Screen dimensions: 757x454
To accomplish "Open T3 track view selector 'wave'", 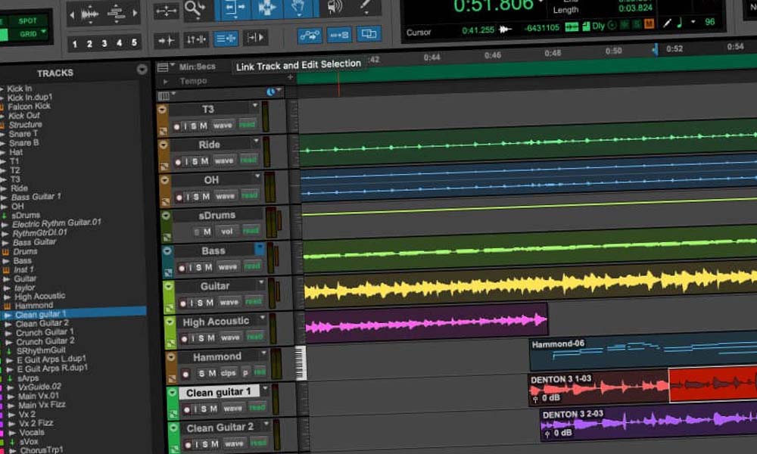I will [x=223, y=126].
